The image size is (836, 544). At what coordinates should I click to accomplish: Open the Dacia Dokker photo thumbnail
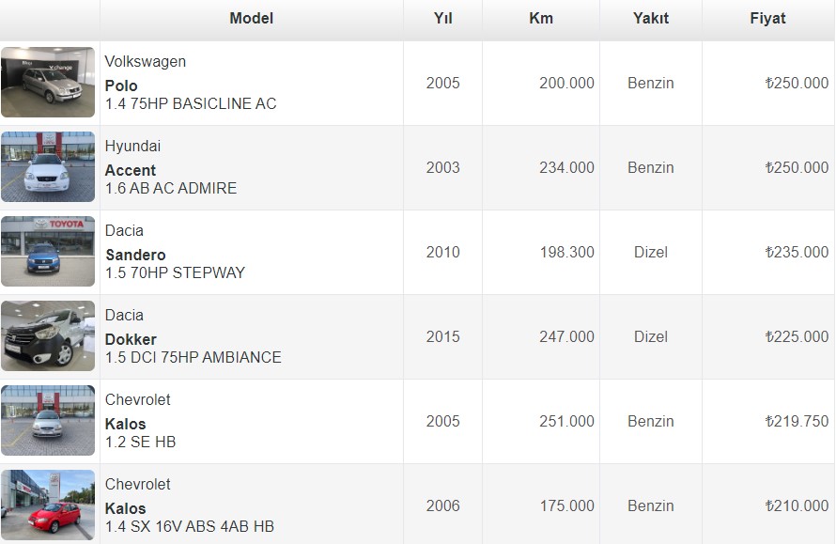[48, 336]
